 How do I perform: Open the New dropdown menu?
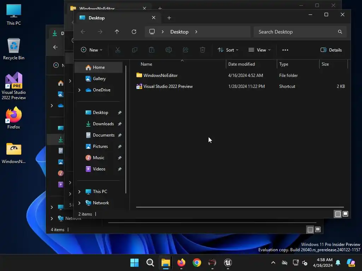tap(92, 50)
